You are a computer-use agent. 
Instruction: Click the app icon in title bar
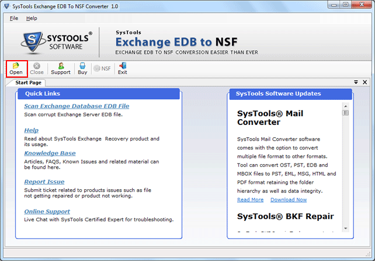7,6
